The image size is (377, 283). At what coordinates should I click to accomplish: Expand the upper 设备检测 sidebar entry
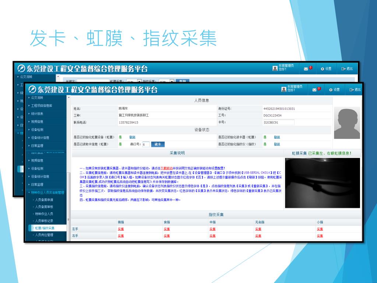[37, 129]
